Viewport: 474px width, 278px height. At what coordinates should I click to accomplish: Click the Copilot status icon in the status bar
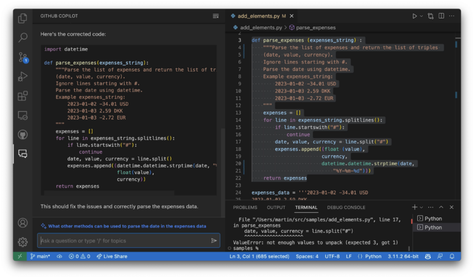click(428, 256)
